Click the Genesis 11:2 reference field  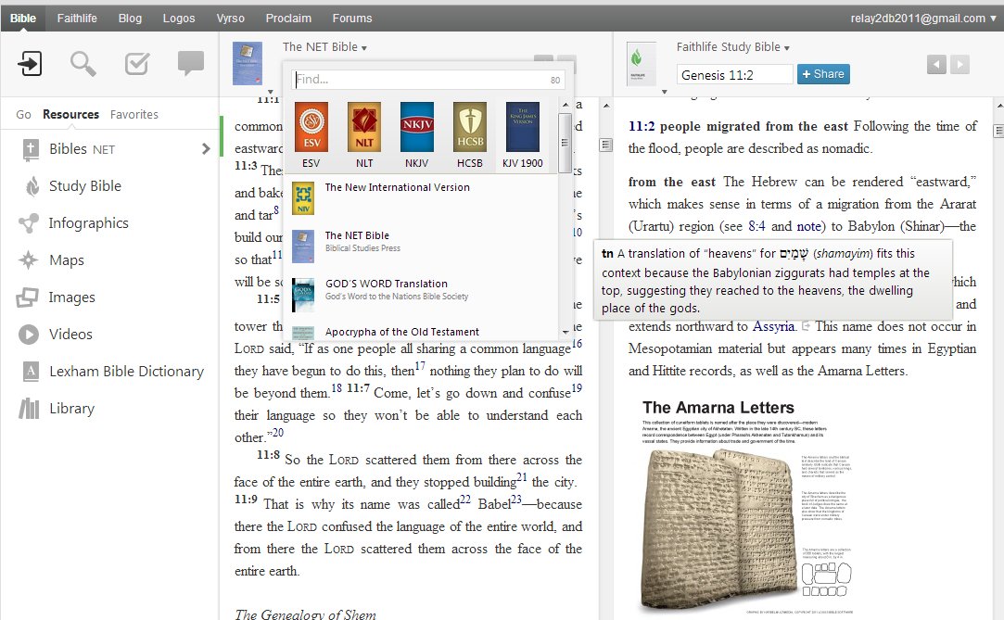pyautogui.click(x=735, y=75)
